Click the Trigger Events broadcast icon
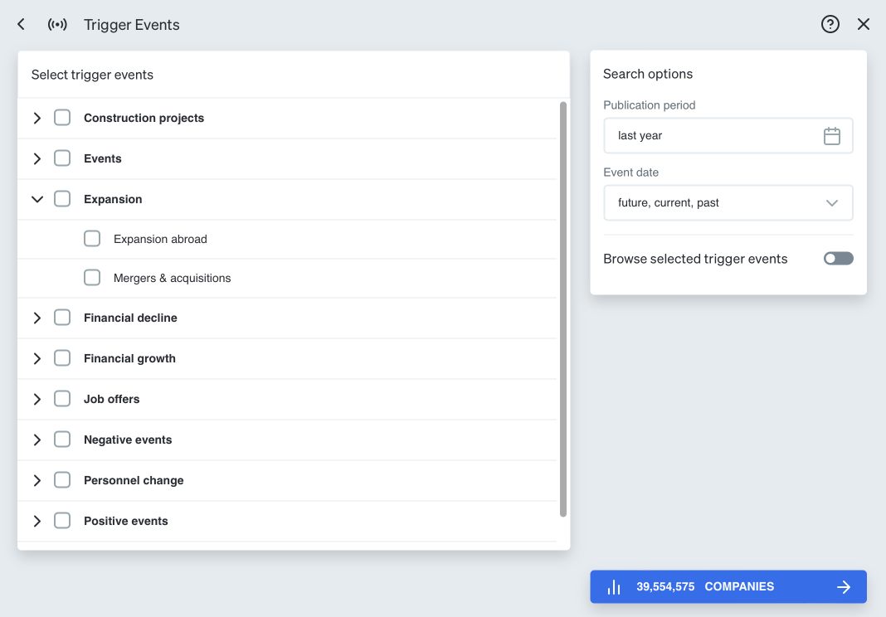886x617 pixels. (57, 25)
